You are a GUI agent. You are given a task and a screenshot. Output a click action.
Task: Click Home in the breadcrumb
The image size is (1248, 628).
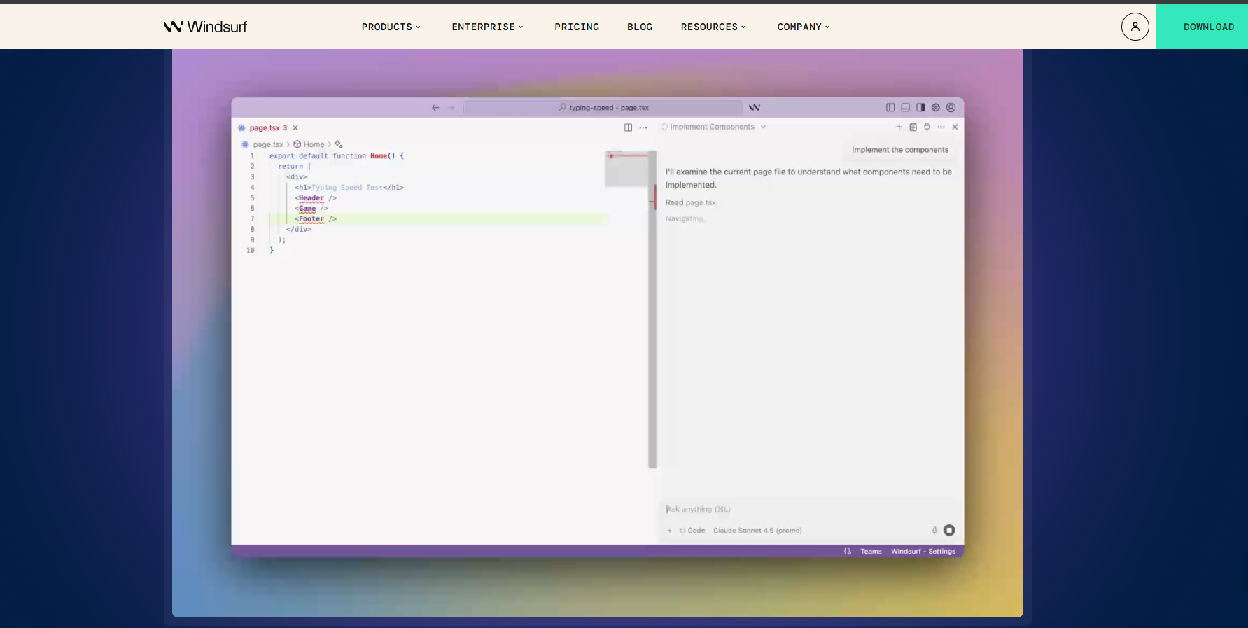point(314,145)
